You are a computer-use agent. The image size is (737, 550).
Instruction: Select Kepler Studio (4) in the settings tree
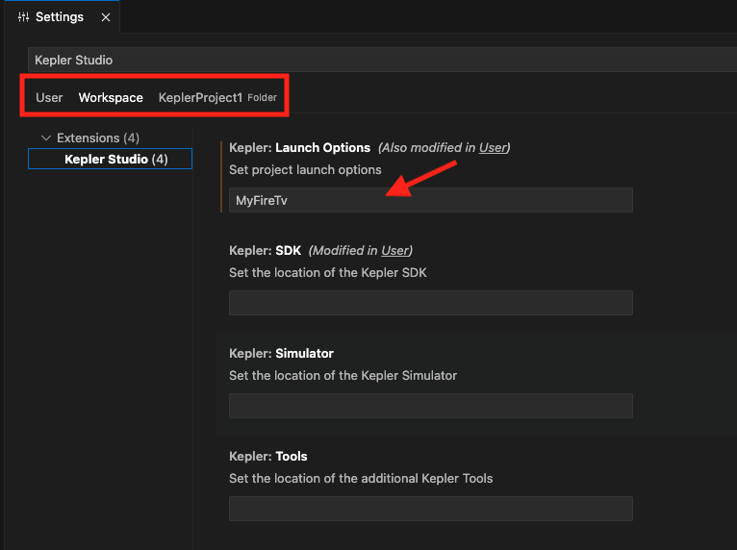115,160
